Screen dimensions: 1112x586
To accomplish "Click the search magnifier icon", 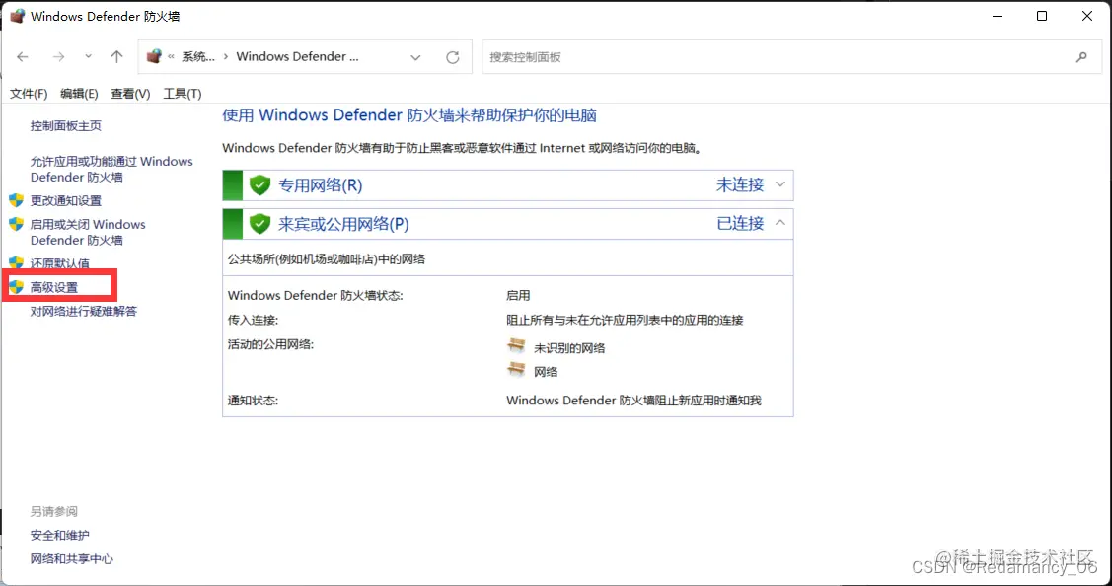I will pyautogui.click(x=1081, y=57).
